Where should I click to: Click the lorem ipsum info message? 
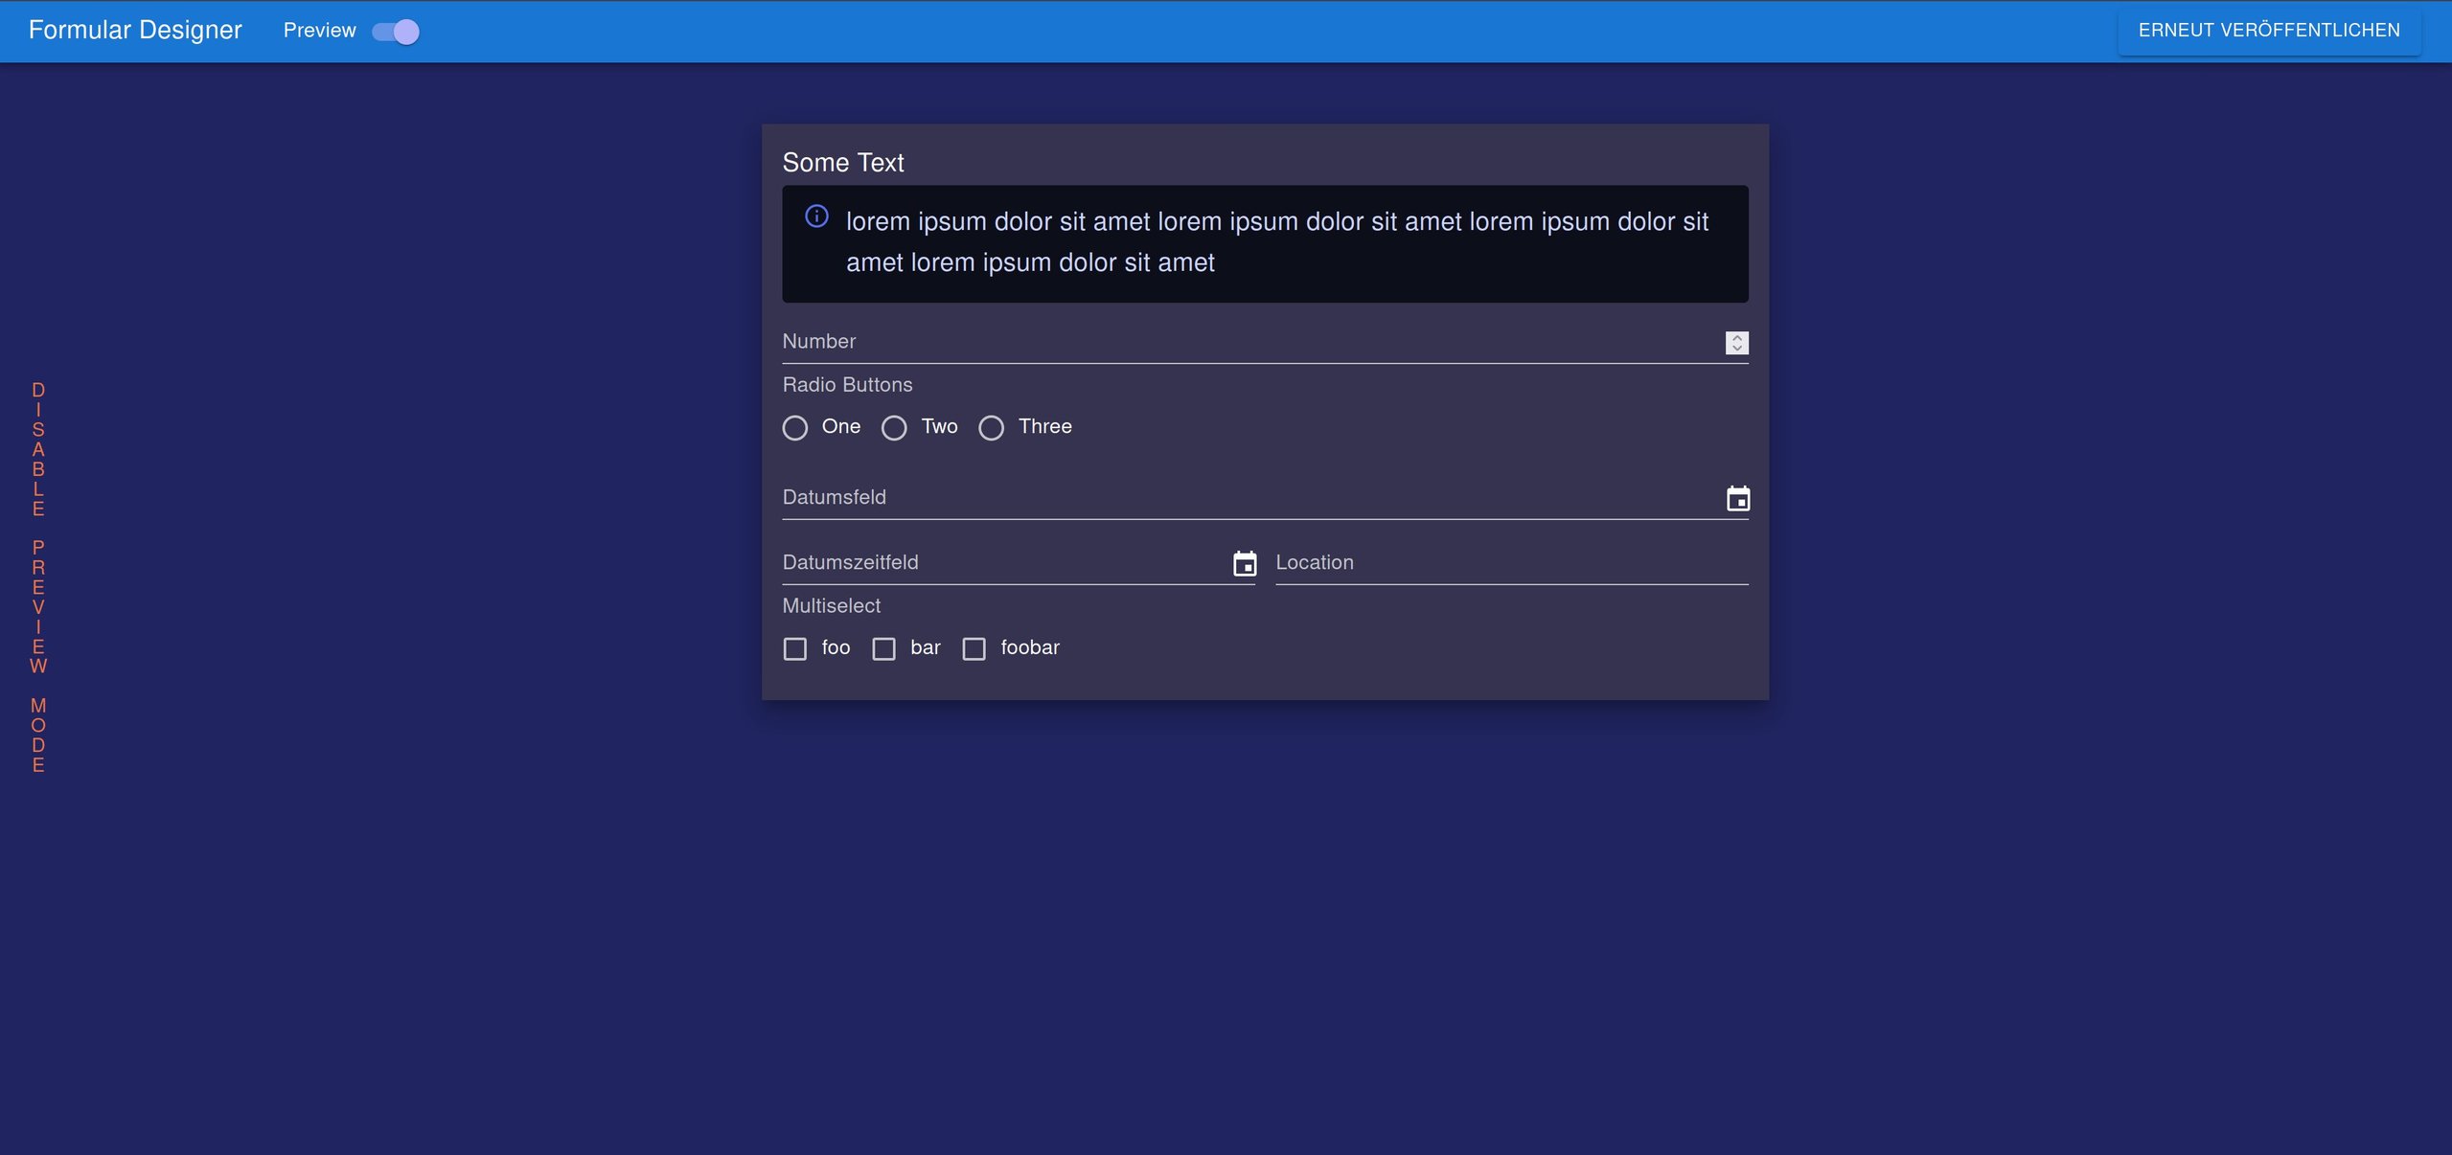pos(1276,242)
